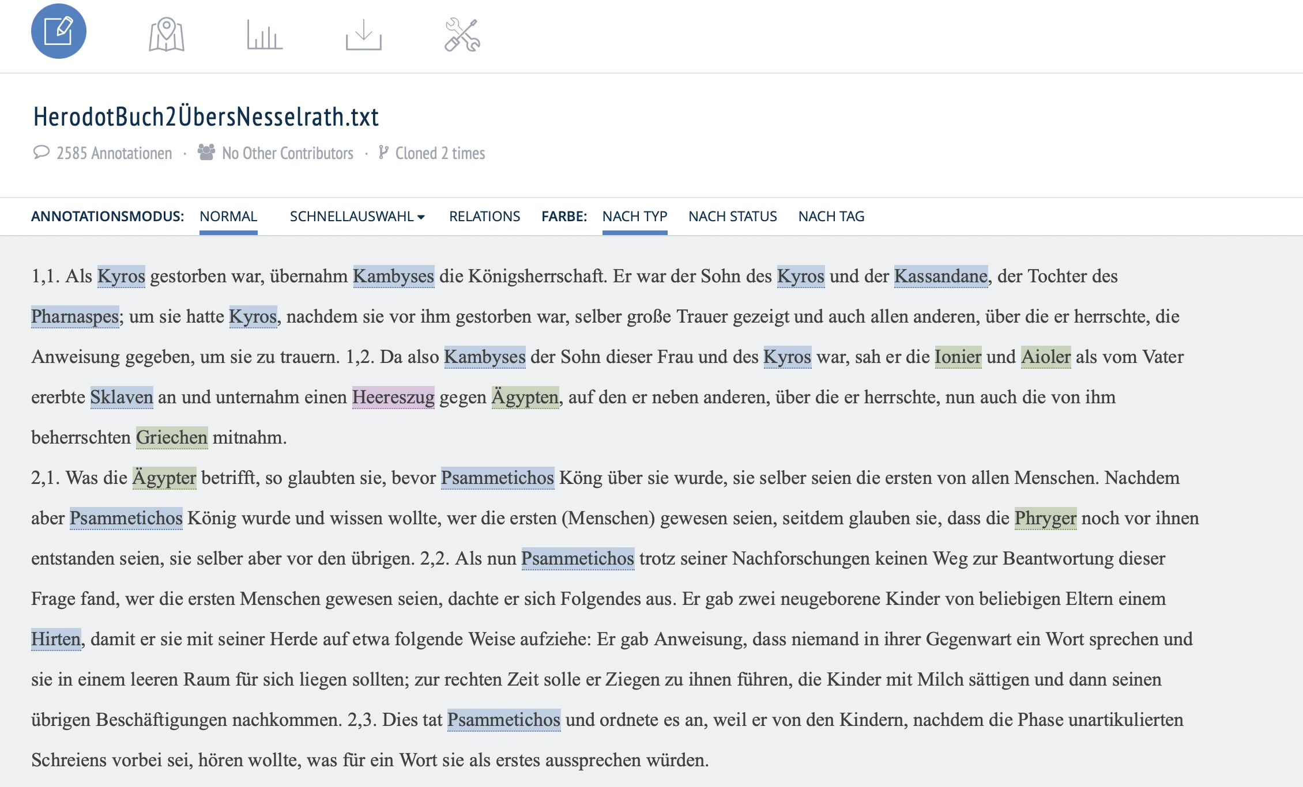The width and height of the screenshot is (1303, 787).
Task: Switch coloring to NACH TAG
Action: (831, 217)
